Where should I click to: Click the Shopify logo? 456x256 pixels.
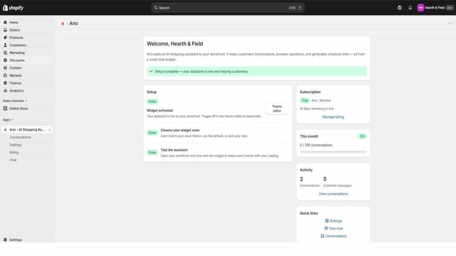13,8
